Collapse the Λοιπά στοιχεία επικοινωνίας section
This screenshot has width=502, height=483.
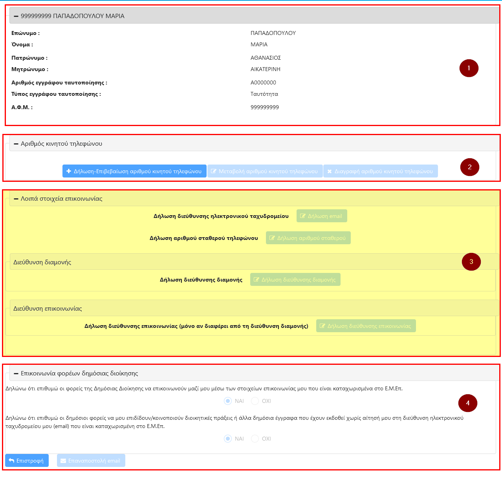click(x=16, y=199)
